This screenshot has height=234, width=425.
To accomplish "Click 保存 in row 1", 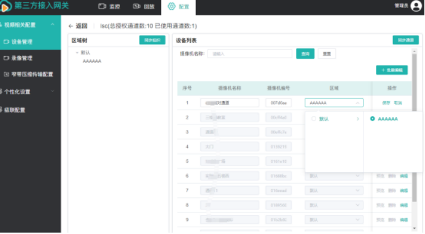I will 386,103.
